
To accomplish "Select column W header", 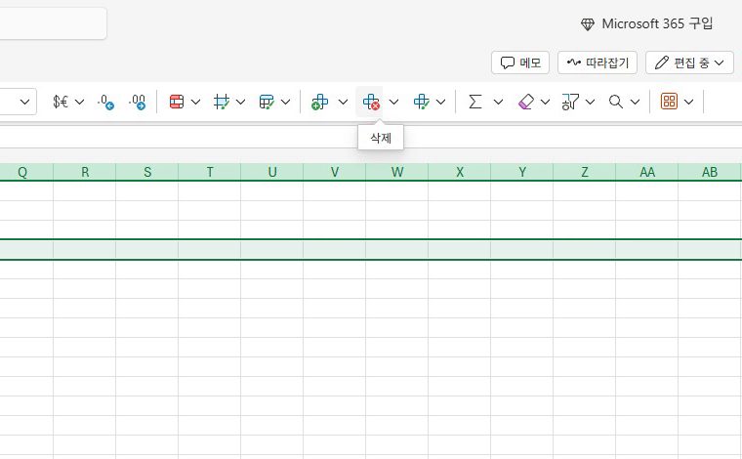I will 397,172.
